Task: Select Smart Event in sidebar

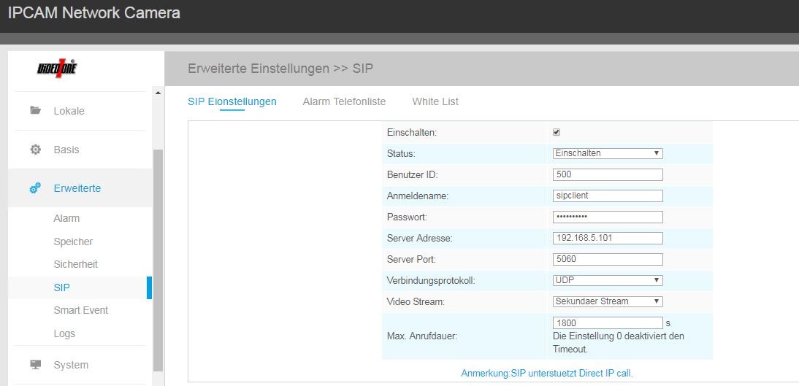Action: [x=80, y=310]
